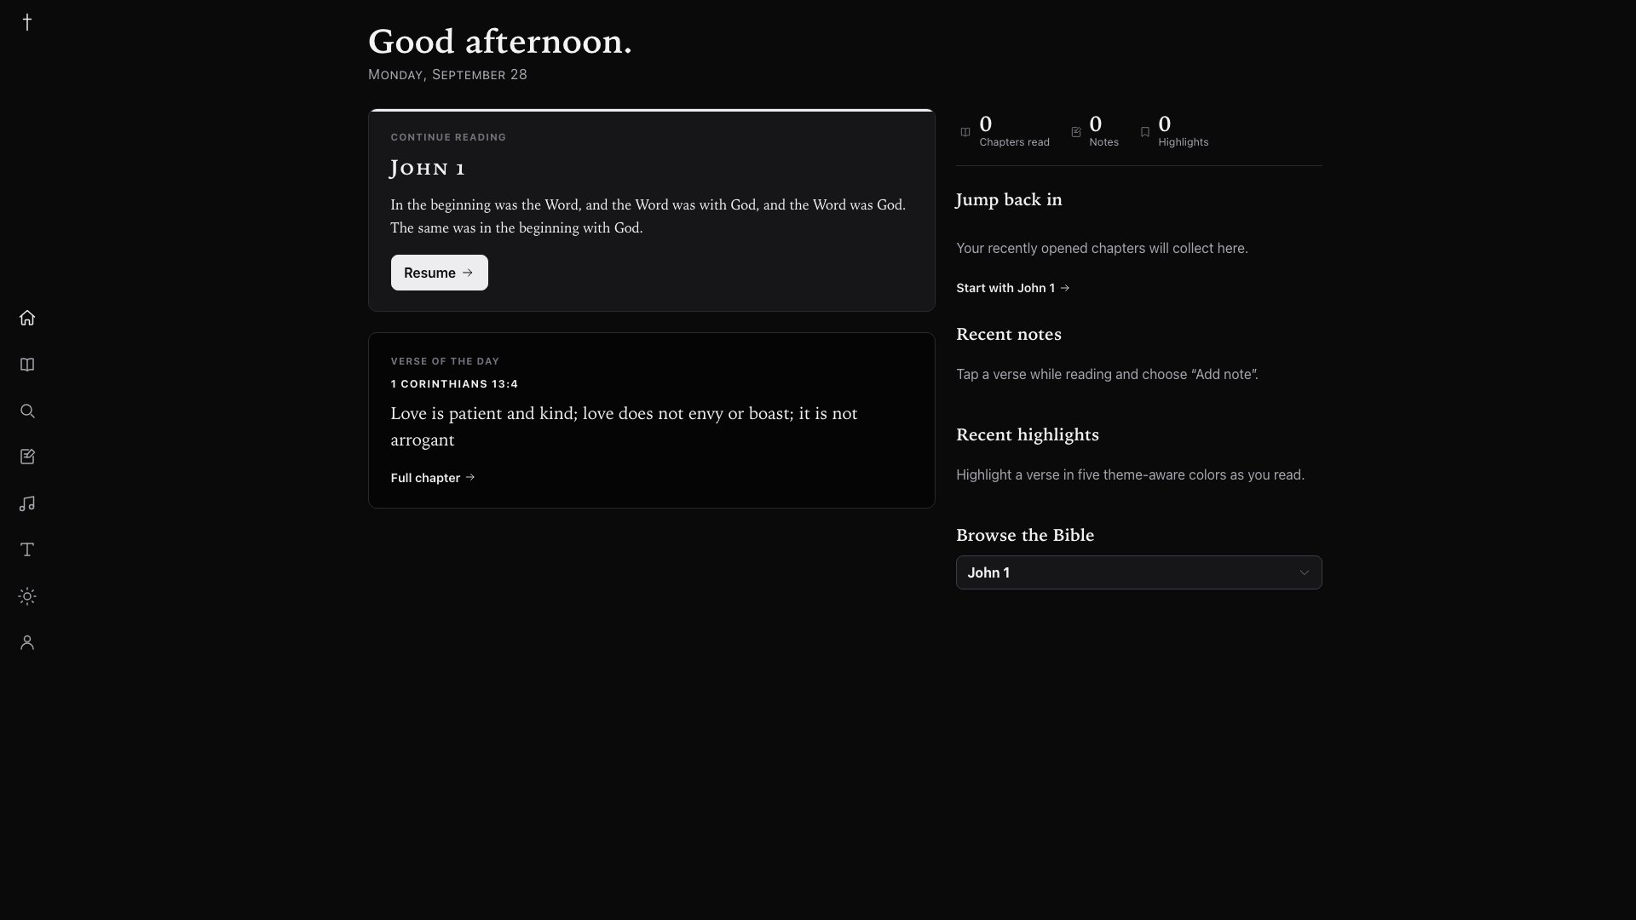The height and width of the screenshot is (920, 1636).
Task: Open the user profile icon
Action: click(x=27, y=642)
